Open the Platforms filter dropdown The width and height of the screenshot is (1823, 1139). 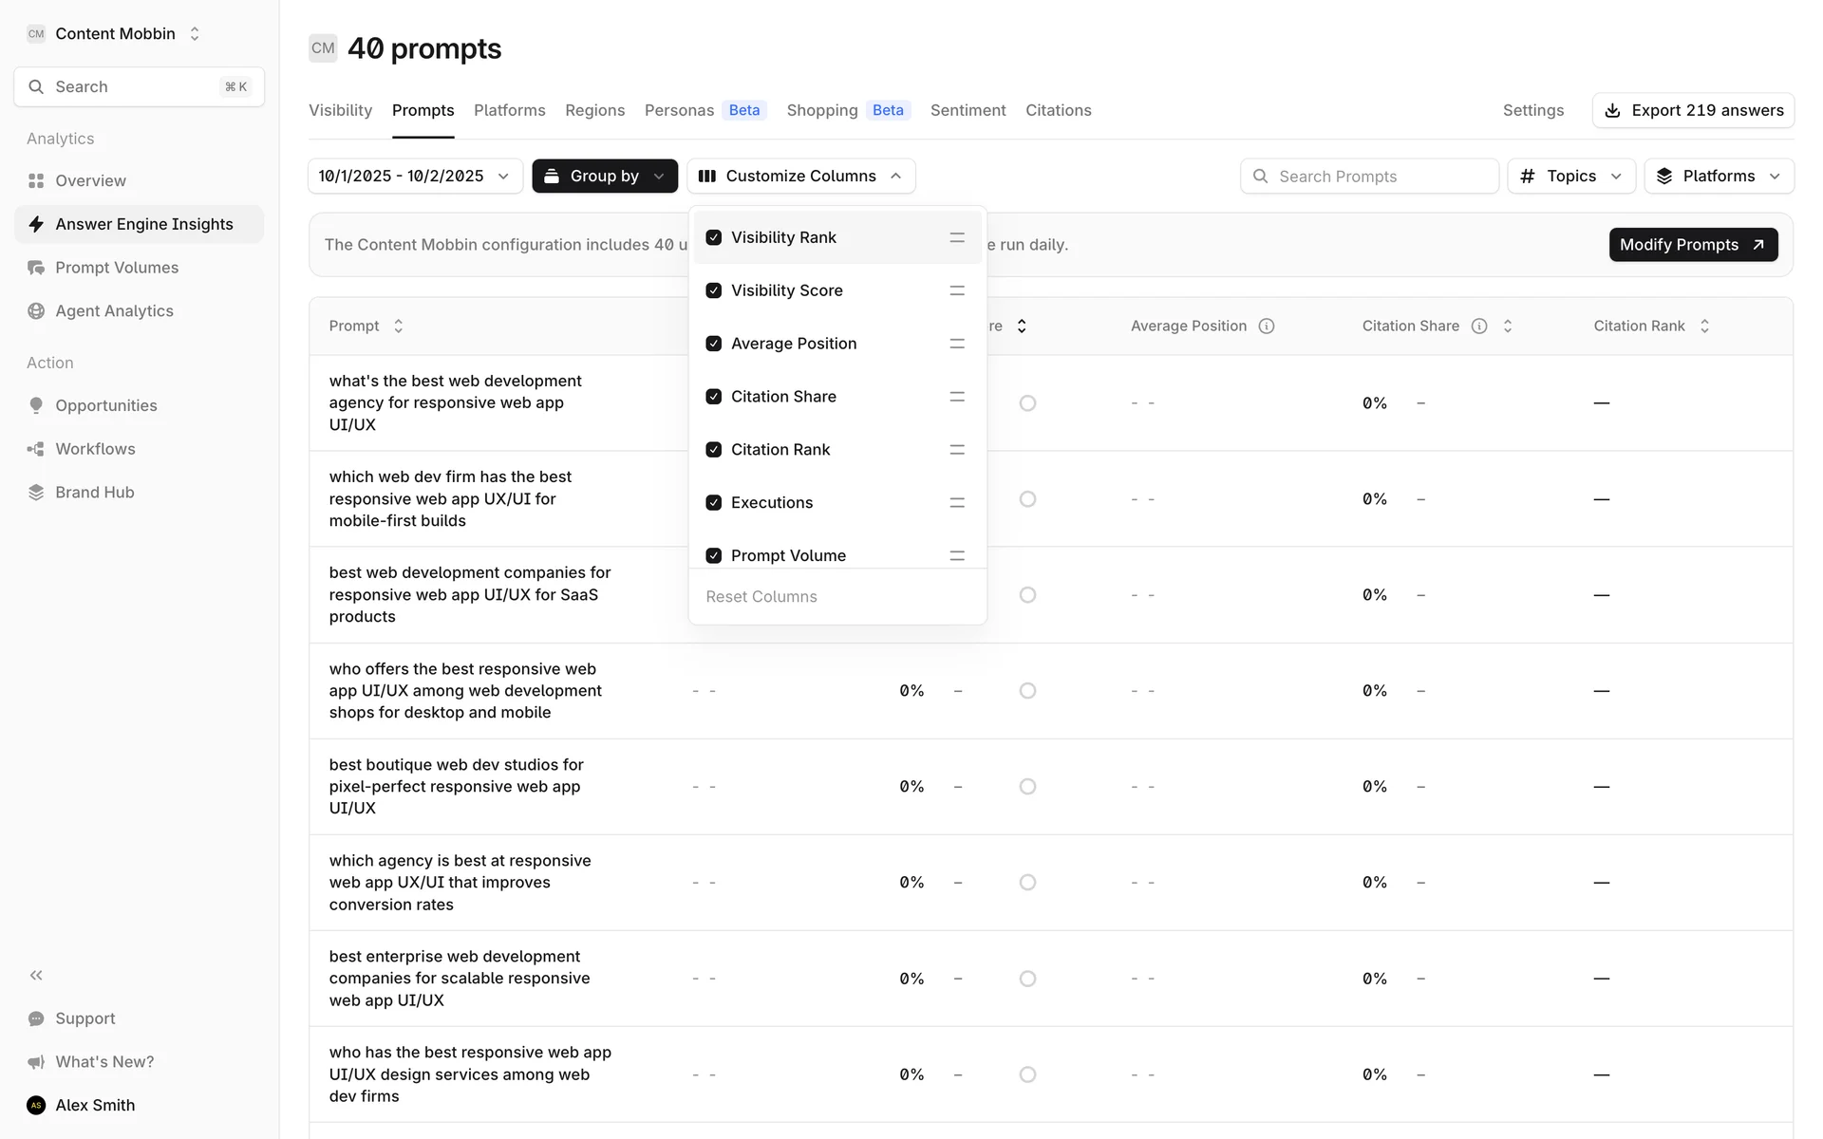click(1718, 177)
